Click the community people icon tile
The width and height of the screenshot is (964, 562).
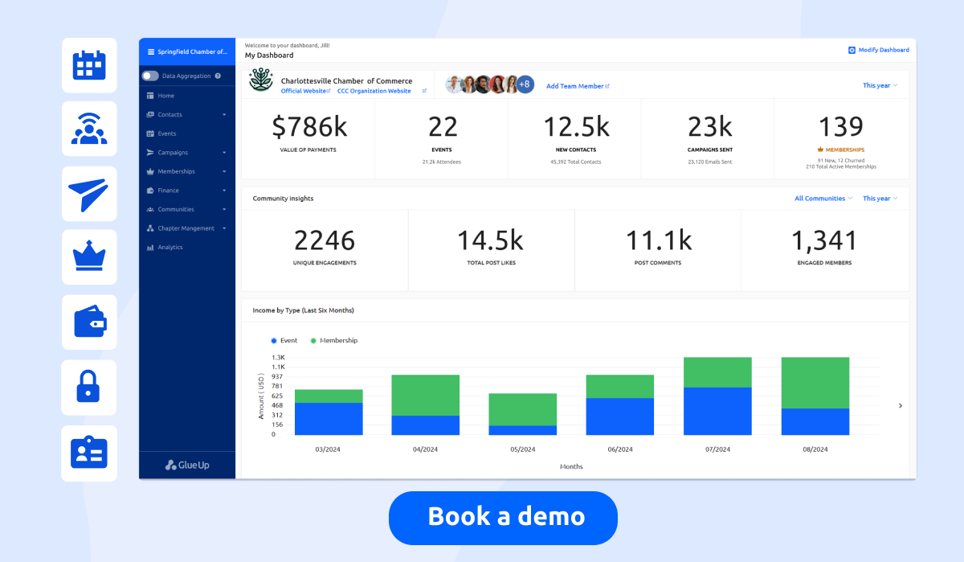point(89,129)
